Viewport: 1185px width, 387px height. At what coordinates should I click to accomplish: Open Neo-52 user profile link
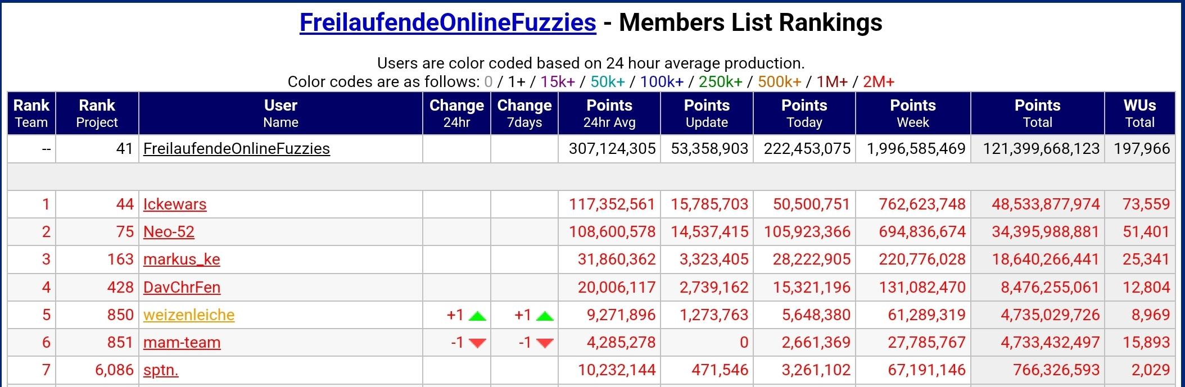point(169,231)
